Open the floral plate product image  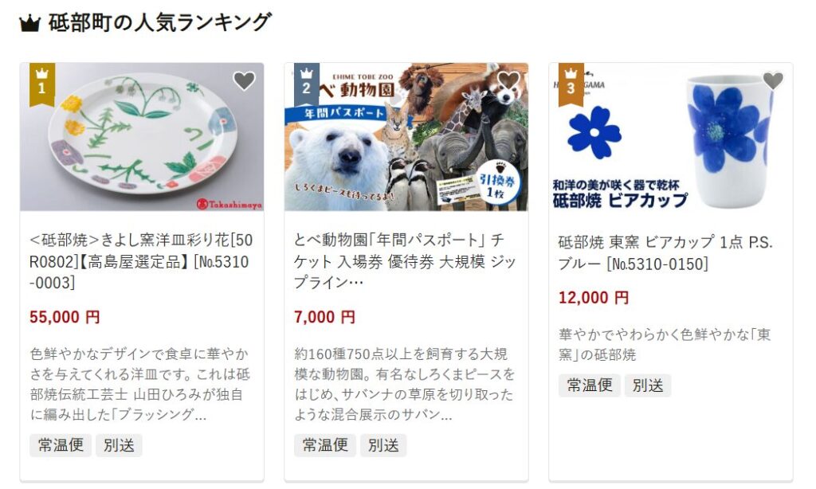[x=142, y=137]
